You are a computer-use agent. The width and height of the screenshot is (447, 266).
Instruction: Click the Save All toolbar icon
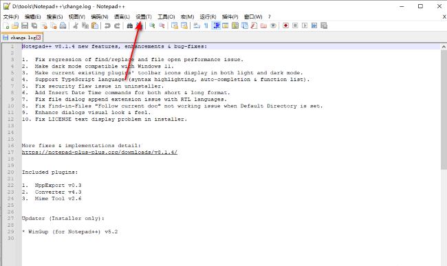point(34,26)
